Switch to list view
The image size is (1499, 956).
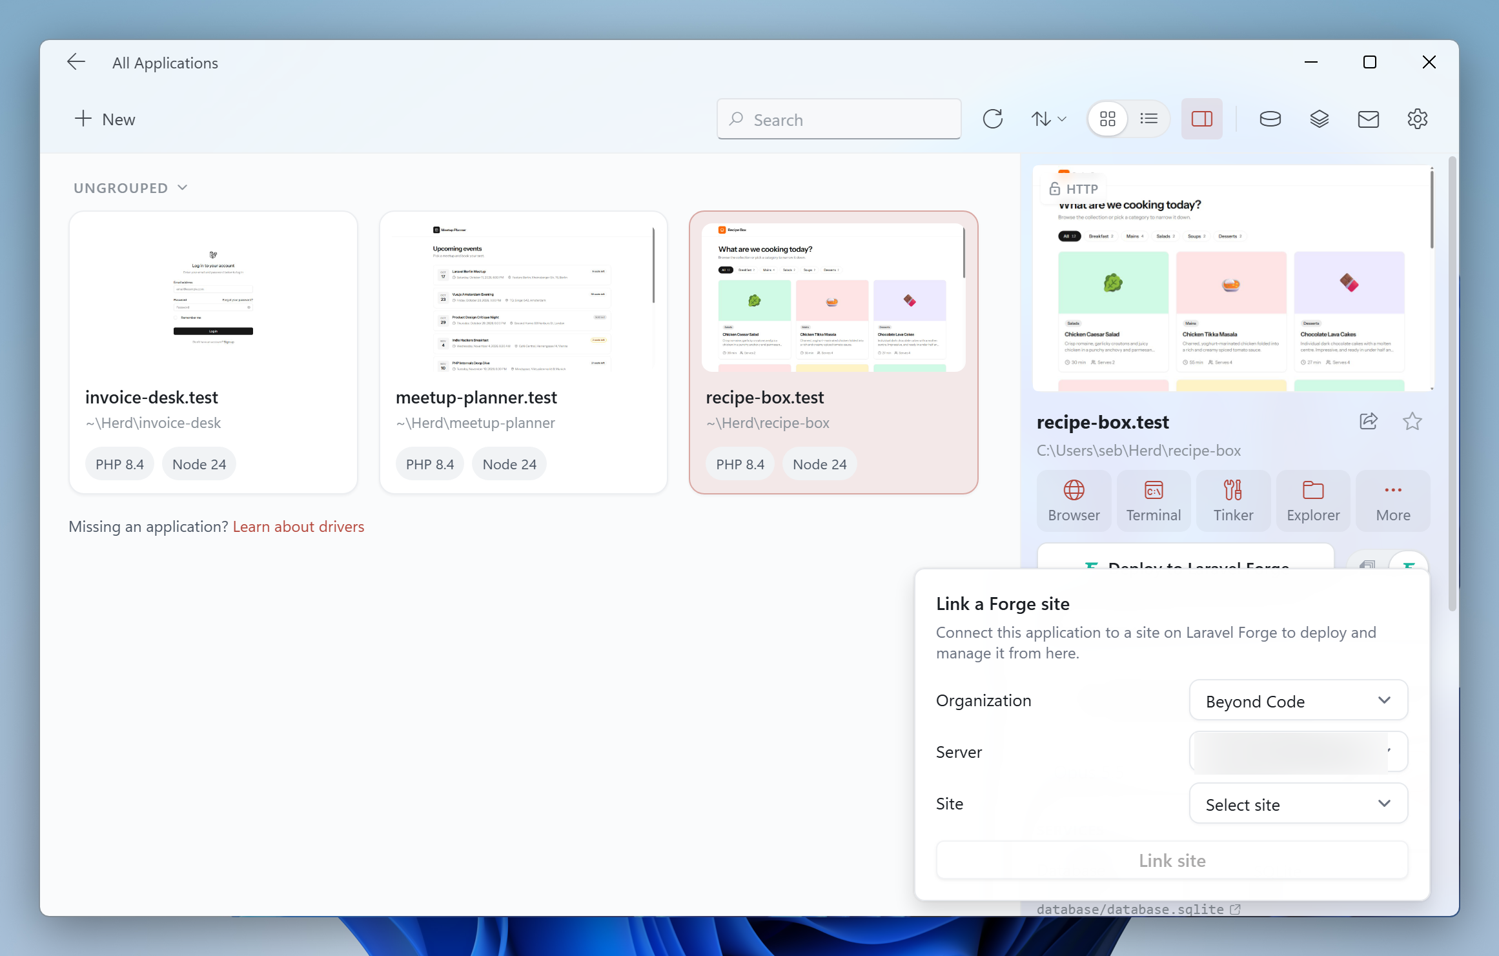click(x=1149, y=119)
